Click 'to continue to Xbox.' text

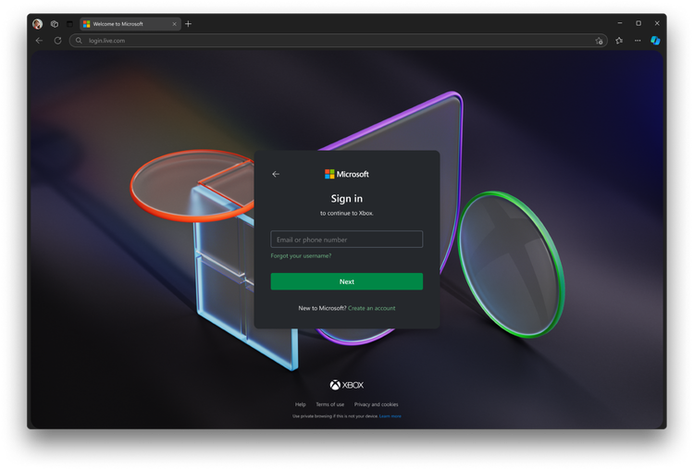(x=347, y=214)
